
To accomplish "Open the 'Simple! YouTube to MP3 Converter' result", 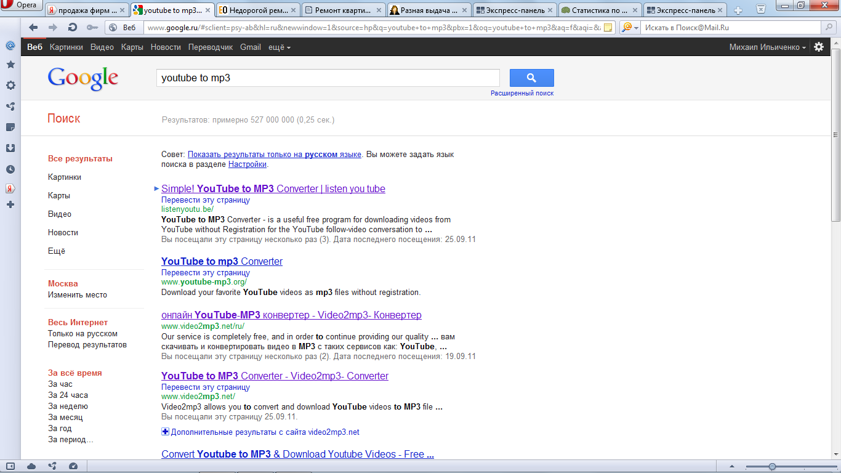I will point(273,188).
